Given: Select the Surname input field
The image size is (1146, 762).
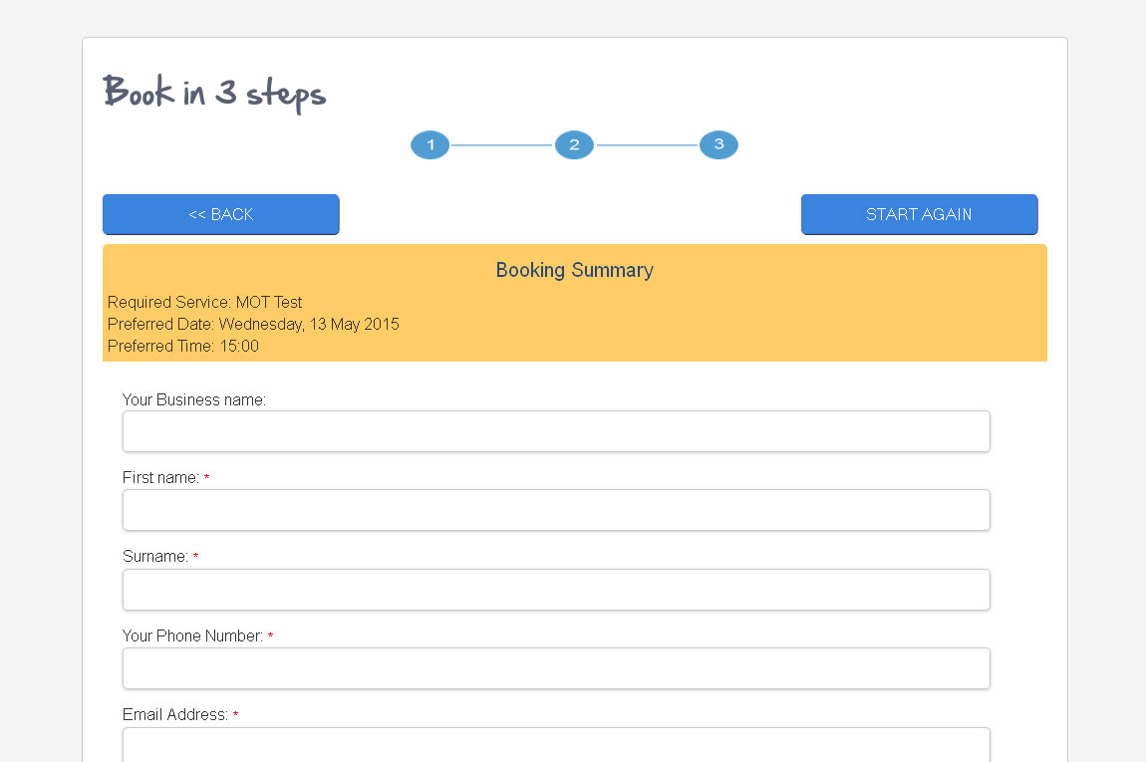Looking at the screenshot, I should click(556, 590).
